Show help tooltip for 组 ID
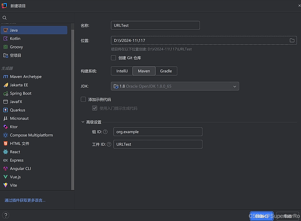This screenshot has height=221, width=301. click(x=105, y=132)
